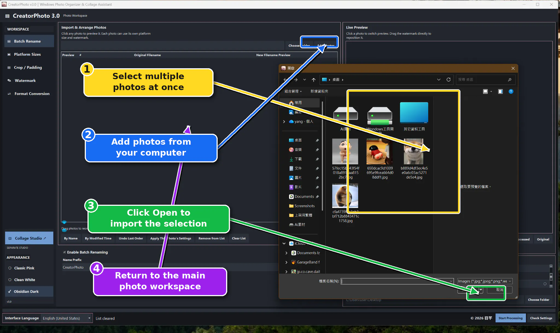The width and height of the screenshot is (560, 333).
Task: Toggle the preview pane icon
Action: pos(500,91)
